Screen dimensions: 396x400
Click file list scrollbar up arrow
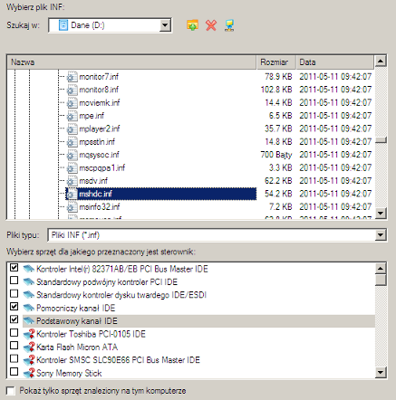click(x=381, y=62)
